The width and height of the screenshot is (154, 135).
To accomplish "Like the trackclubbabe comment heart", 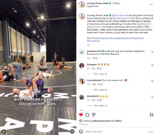I will click(x=152, y=81).
